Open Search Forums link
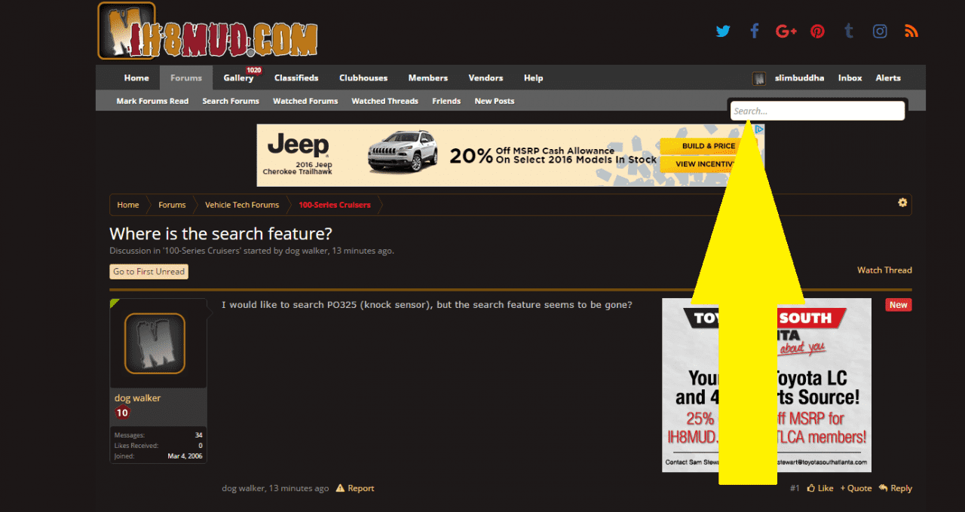Viewport: 965px width, 512px height. [x=231, y=101]
